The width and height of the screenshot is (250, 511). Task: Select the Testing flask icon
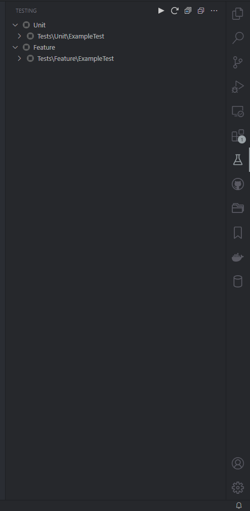coord(238,160)
